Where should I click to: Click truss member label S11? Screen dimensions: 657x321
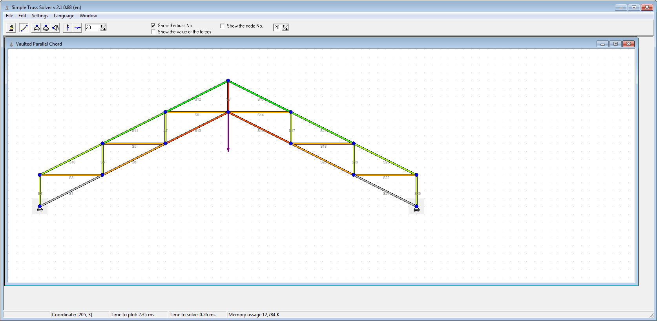point(135,131)
